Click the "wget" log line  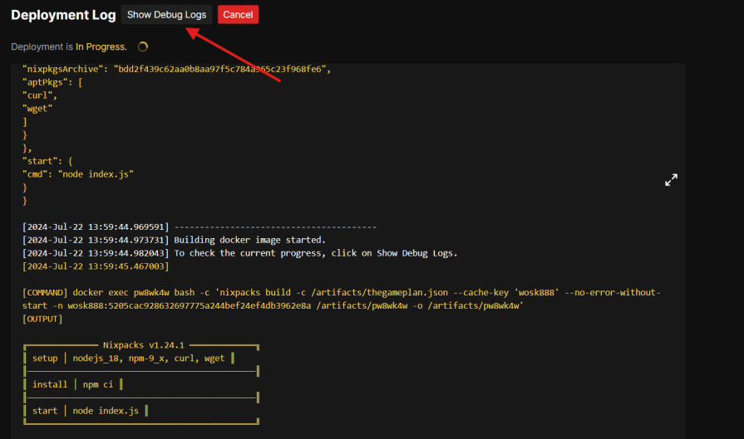(x=37, y=109)
